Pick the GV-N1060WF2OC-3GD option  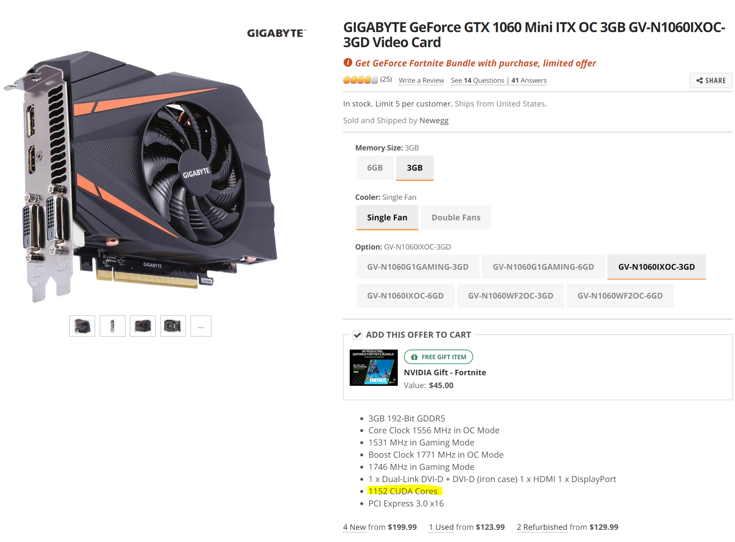[x=510, y=296]
